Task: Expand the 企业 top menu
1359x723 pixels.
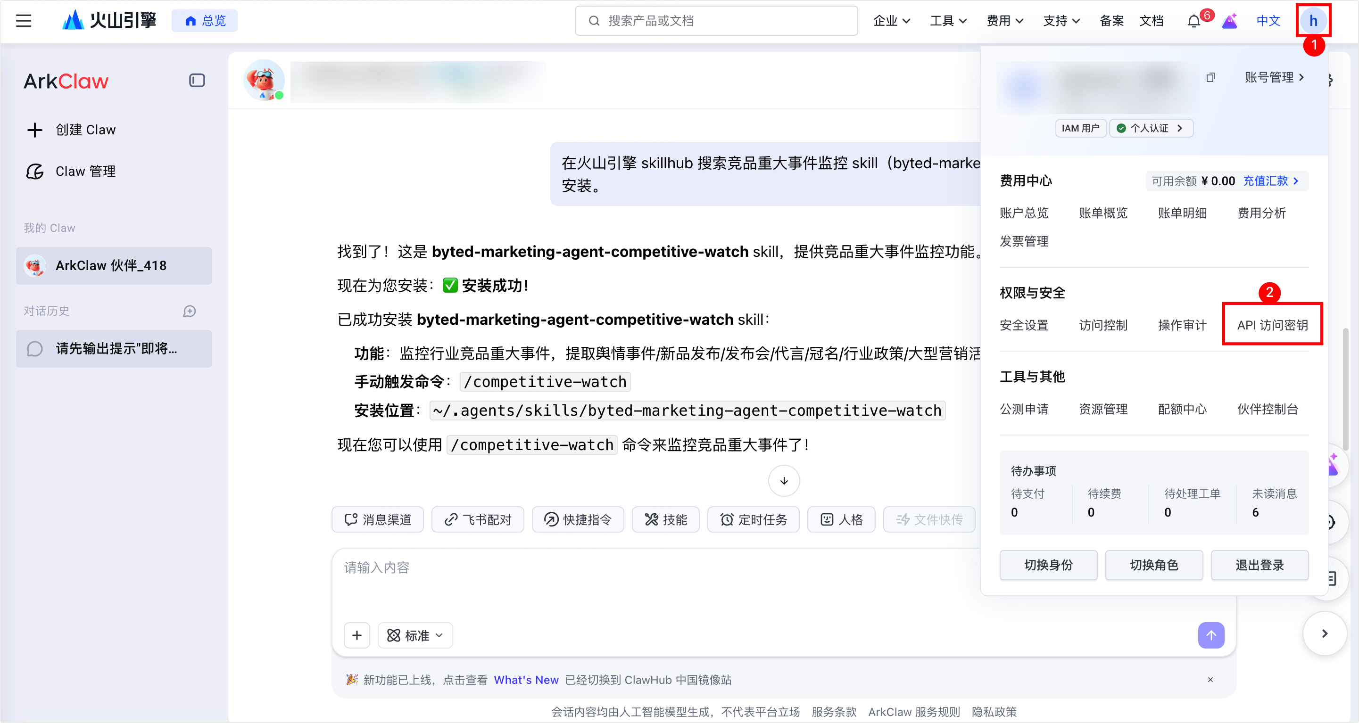Action: pyautogui.click(x=891, y=21)
